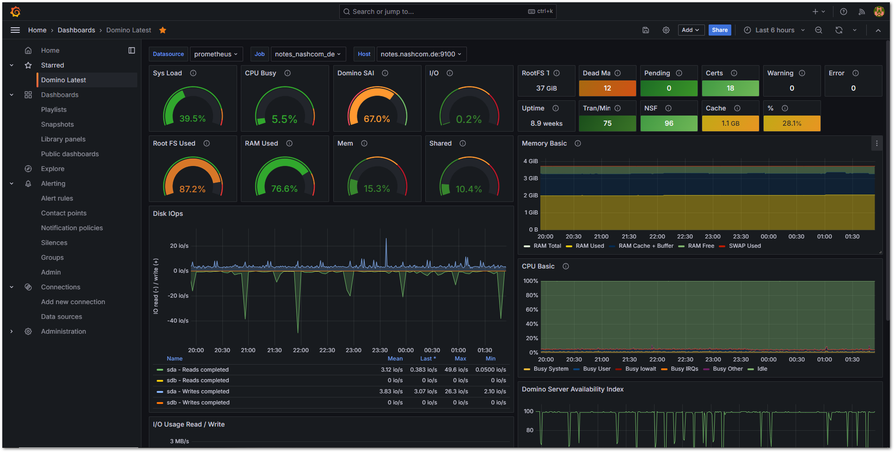Go to Dashboards breadcrumb
This screenshot has width=894, height=452.
(x=76, y=30)
